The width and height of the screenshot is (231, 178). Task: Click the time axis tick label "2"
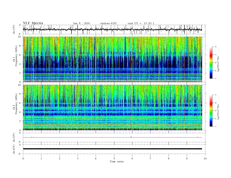point(60,159)
